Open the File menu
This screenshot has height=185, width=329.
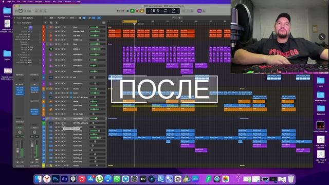pos(19,2)
